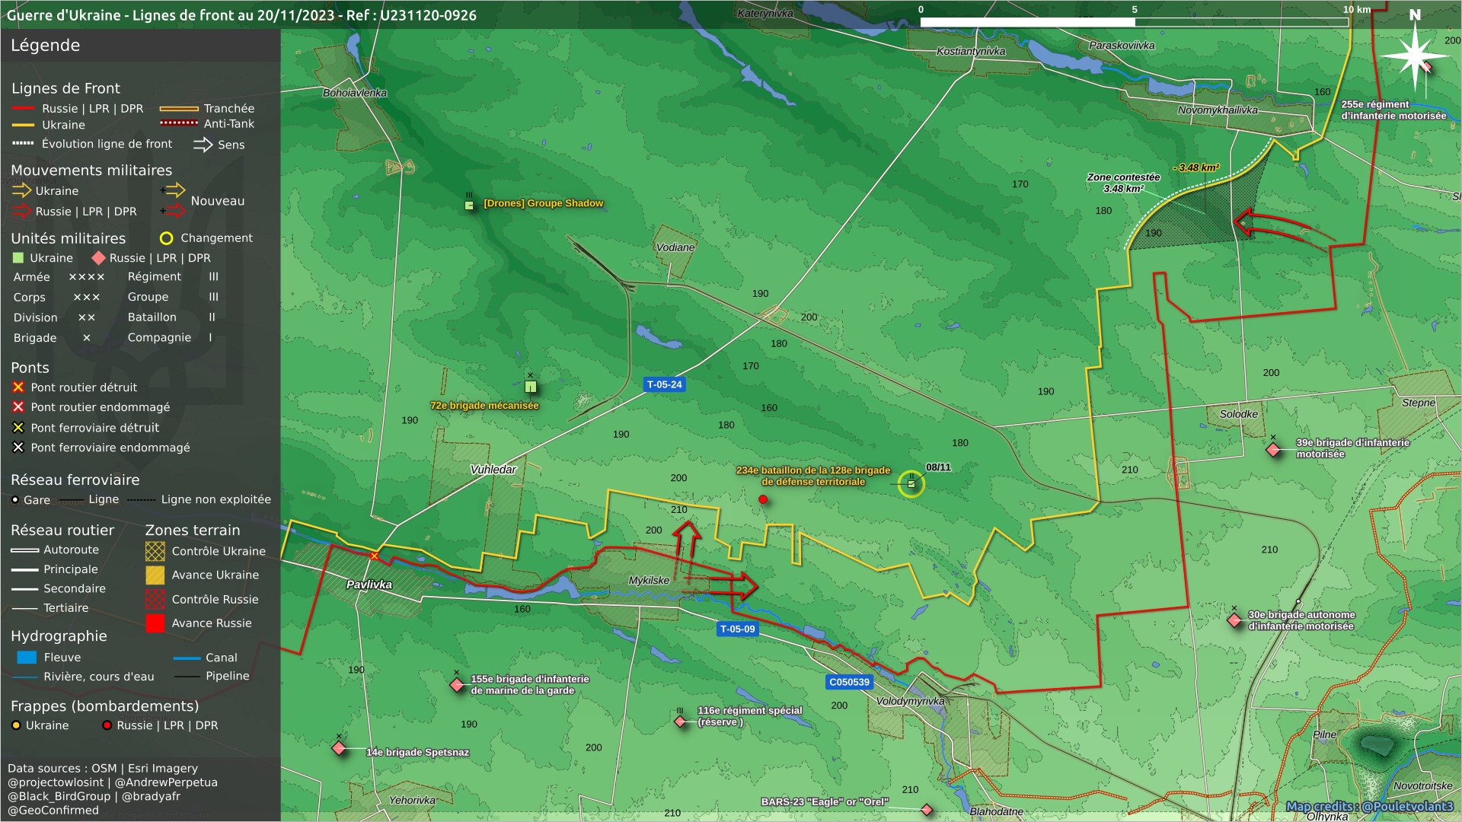Click the Gare station dot in legend
1462x822 pixels.
(15, 500)
